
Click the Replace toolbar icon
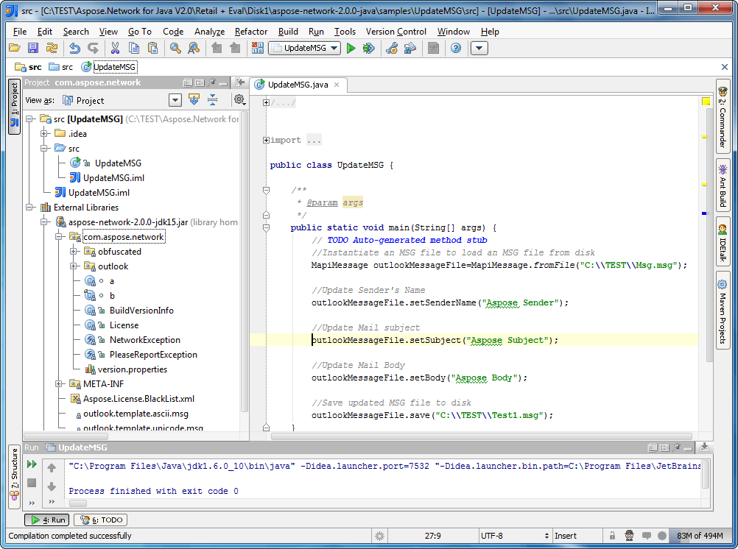pos(194,48)
